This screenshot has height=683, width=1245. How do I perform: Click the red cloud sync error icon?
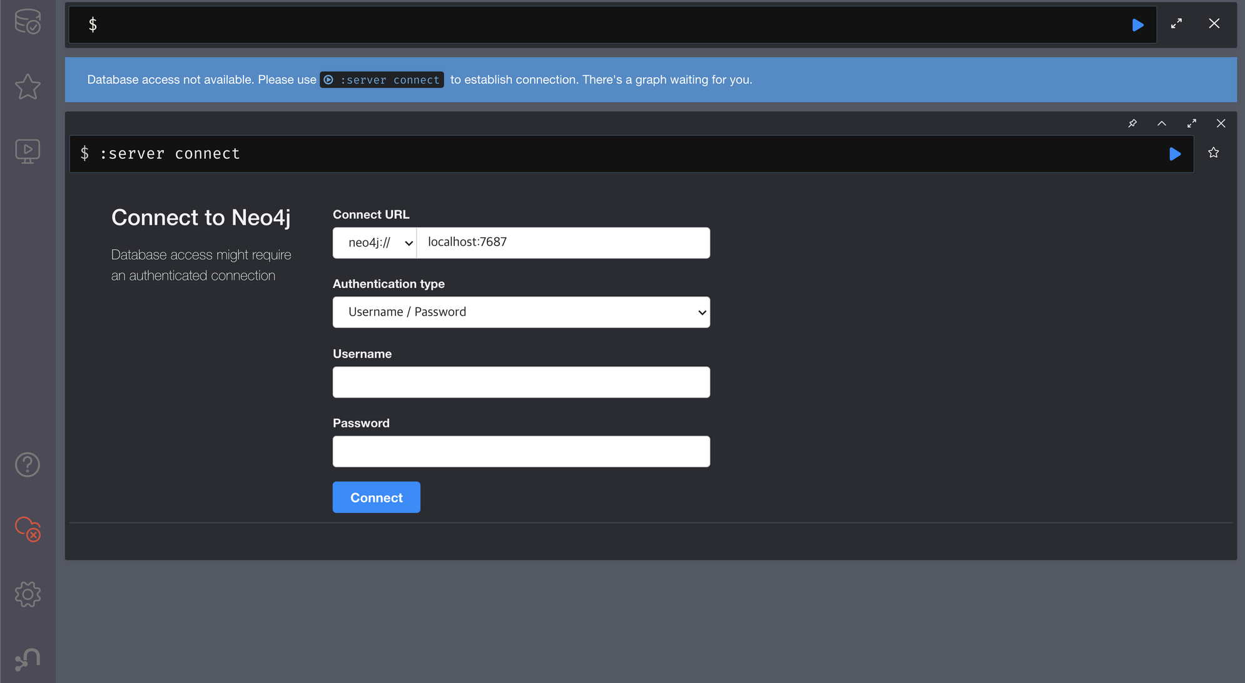tap(28, 529)
